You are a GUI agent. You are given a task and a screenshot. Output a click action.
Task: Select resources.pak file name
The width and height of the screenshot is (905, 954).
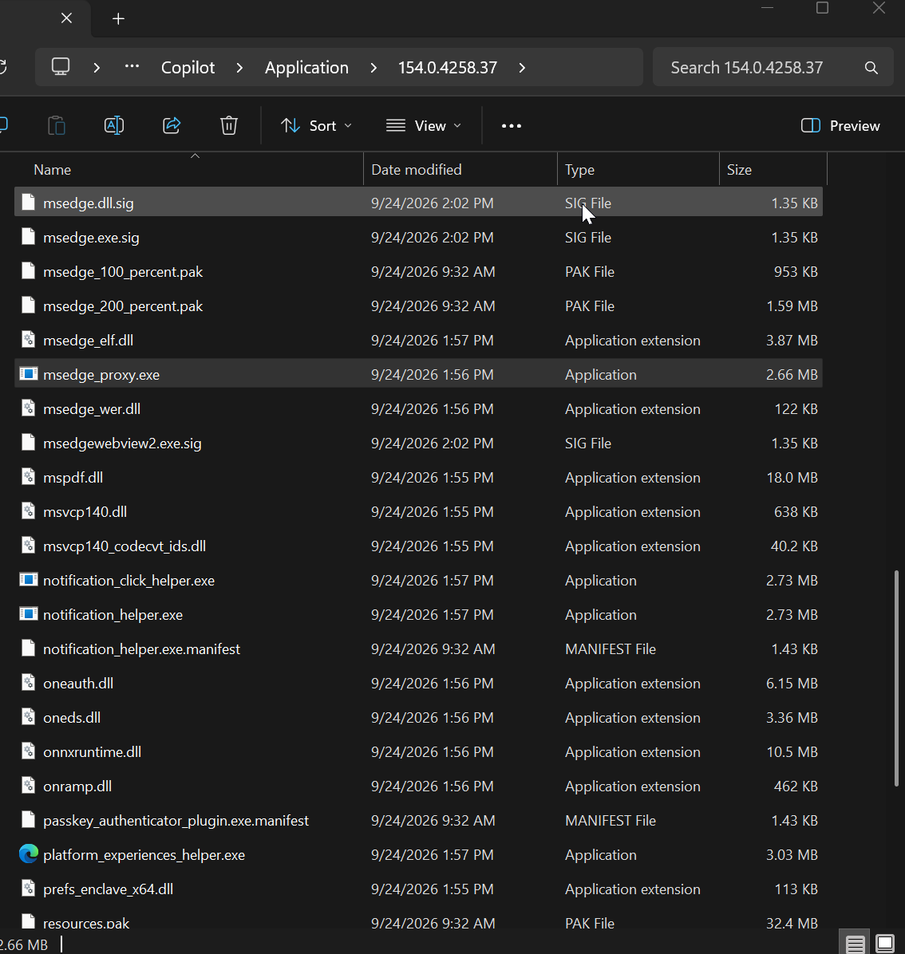[x=86, y=923]
